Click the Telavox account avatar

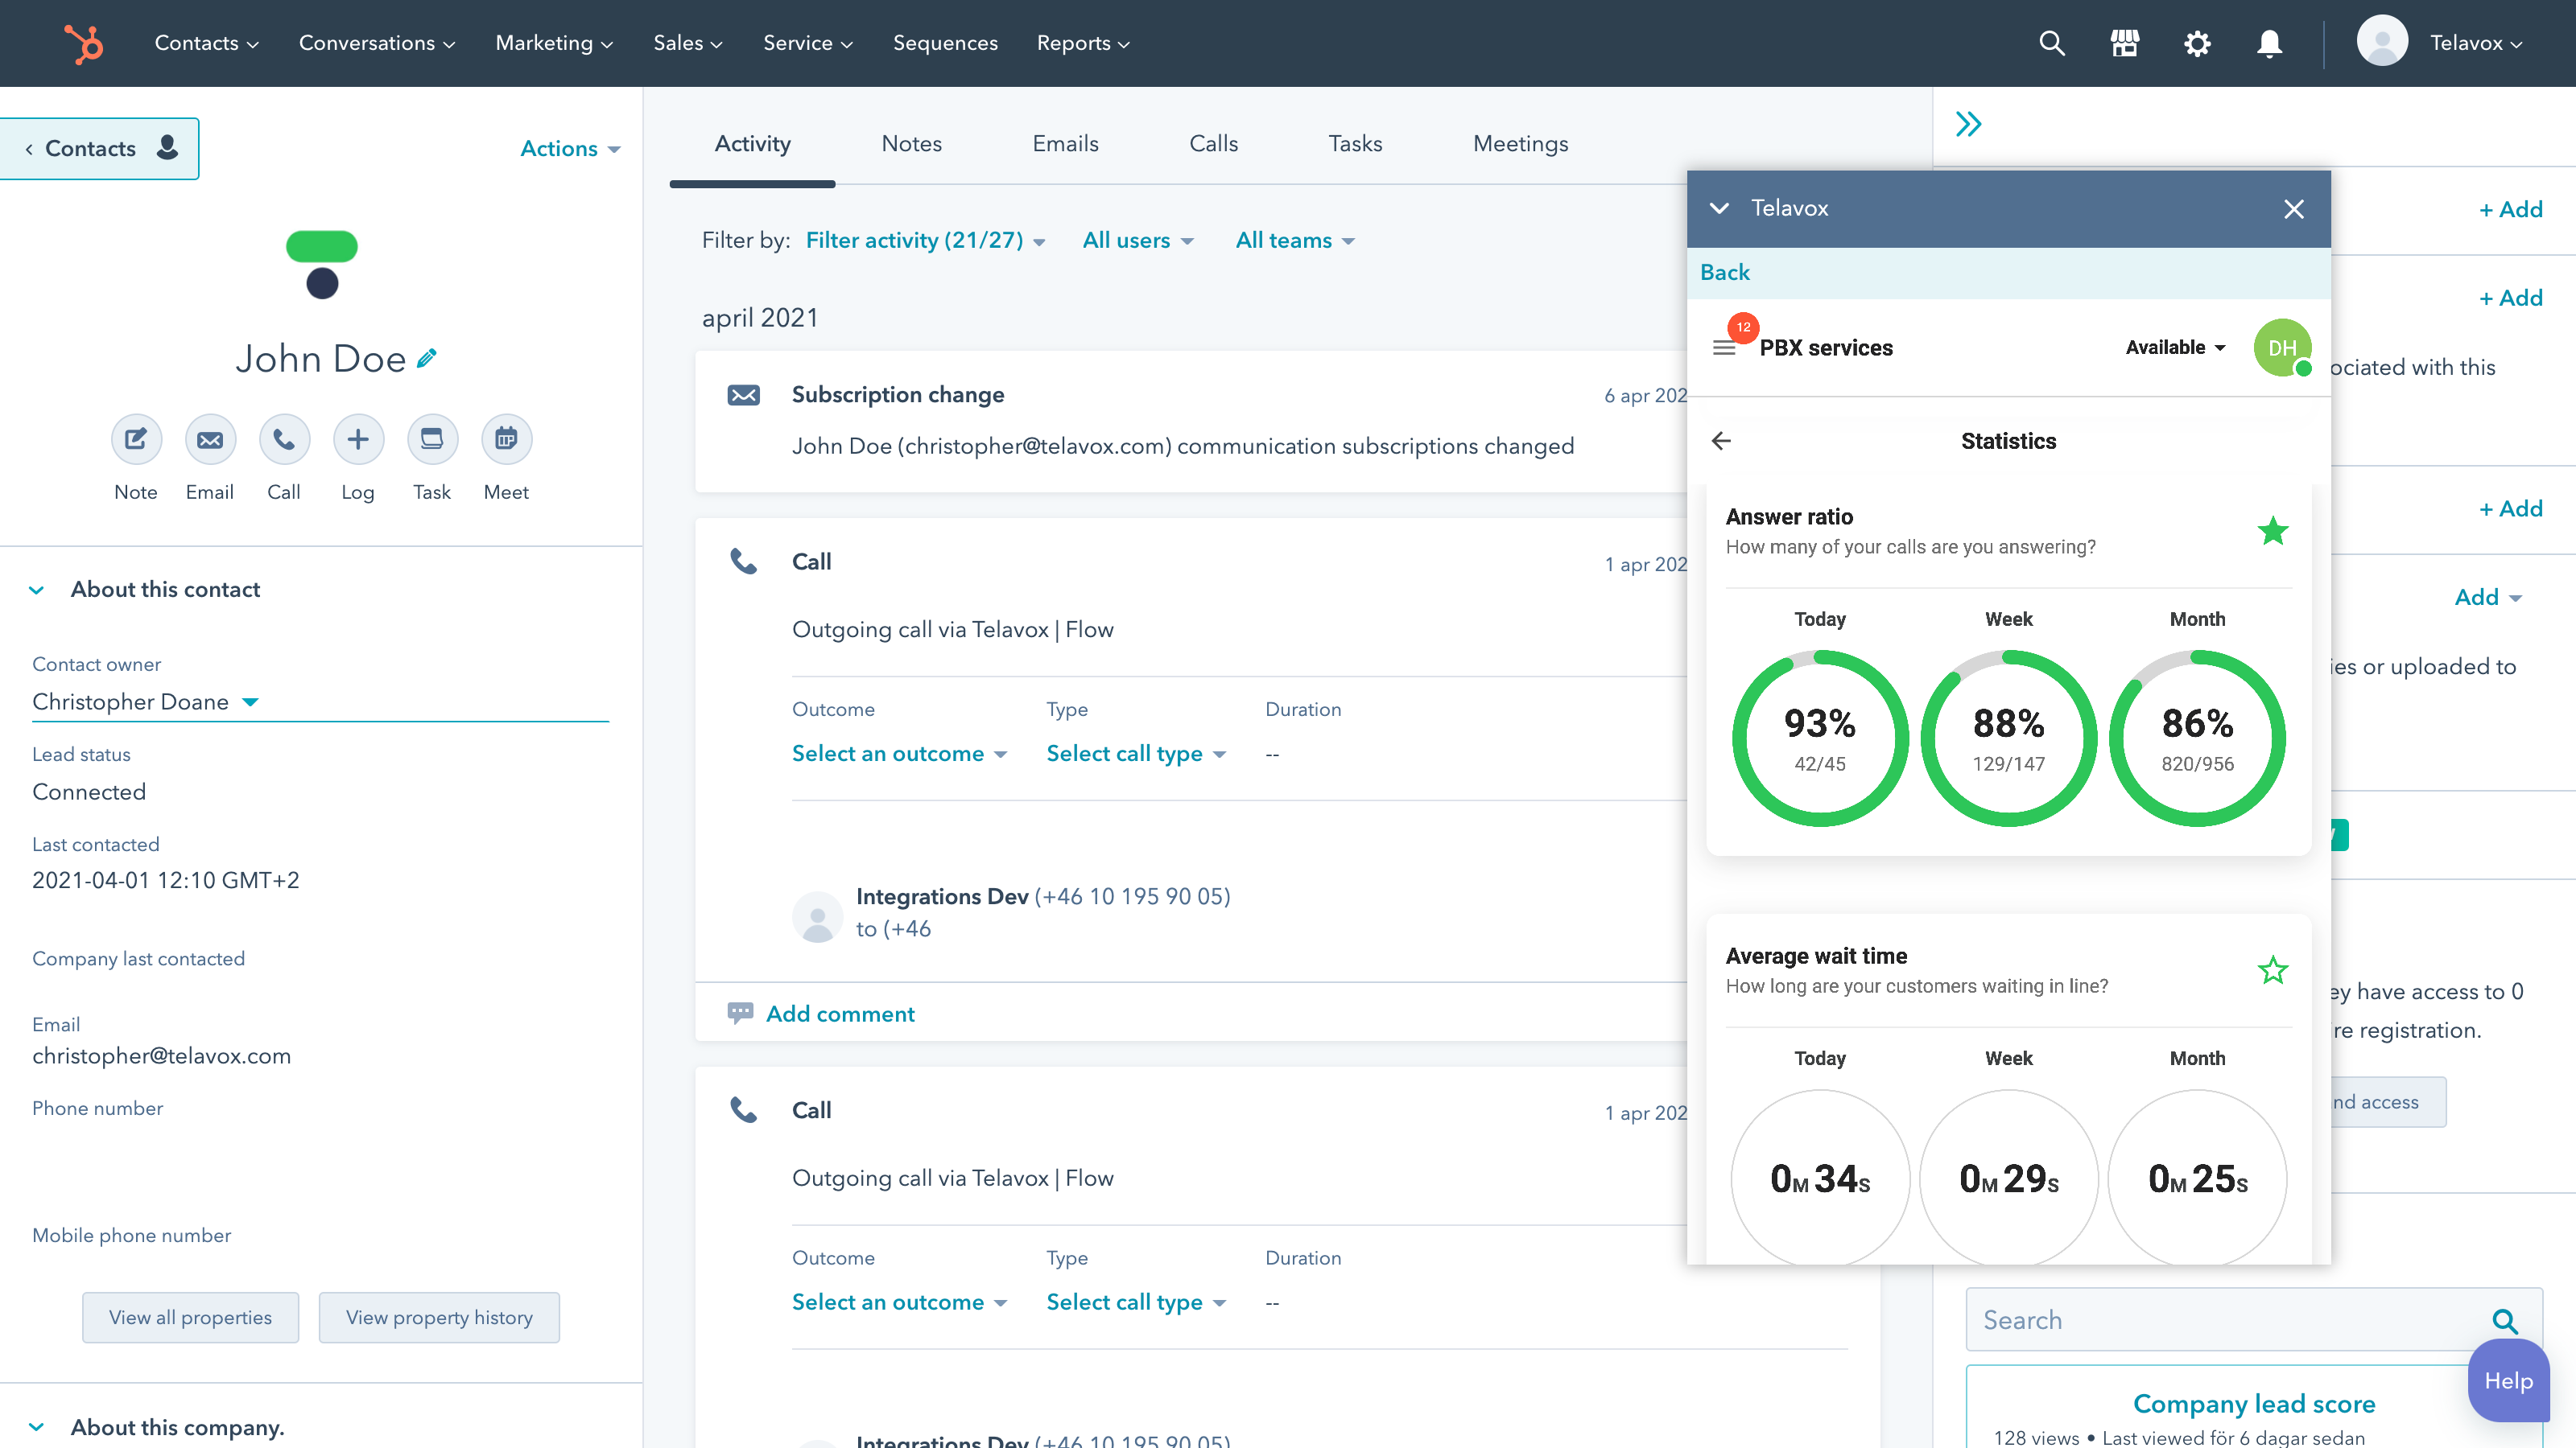pos(2382,42)
